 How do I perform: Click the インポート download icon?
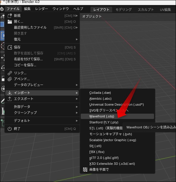point(9,93)
